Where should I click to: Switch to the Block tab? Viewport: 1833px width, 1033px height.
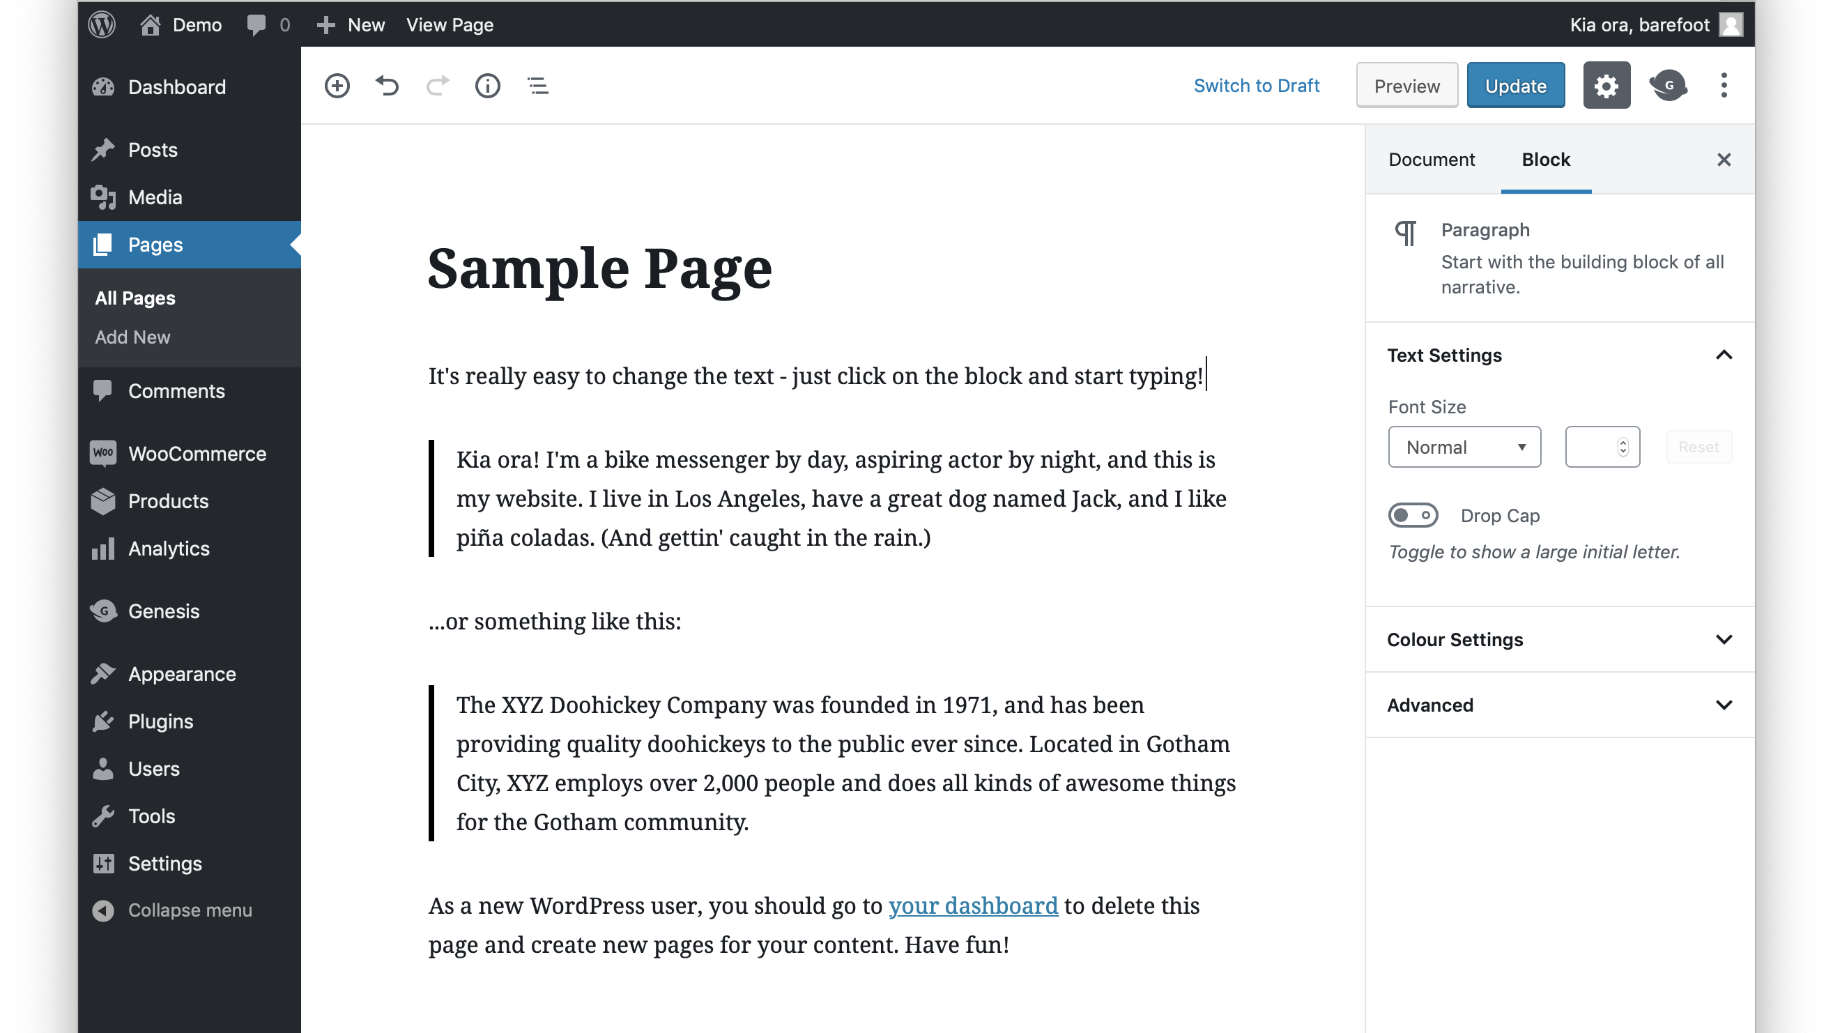1546,159
